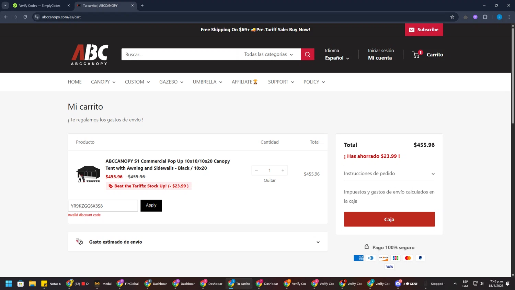Click the Apply discount code button
This screenshot has width=515, height=290.
pos(151,205)
